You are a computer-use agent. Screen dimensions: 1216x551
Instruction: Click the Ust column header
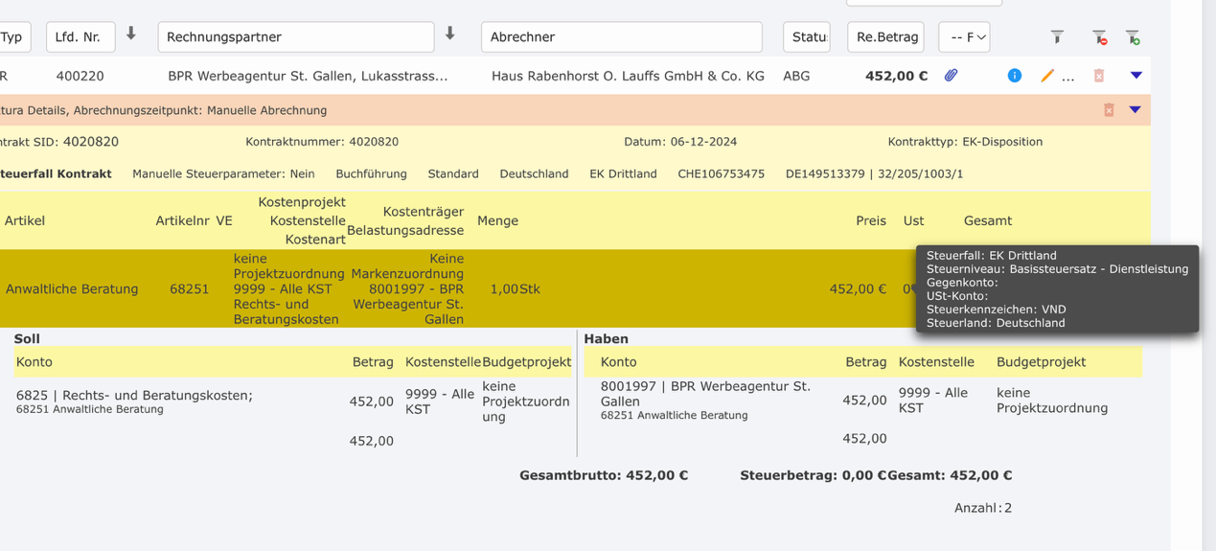(913, 220)
